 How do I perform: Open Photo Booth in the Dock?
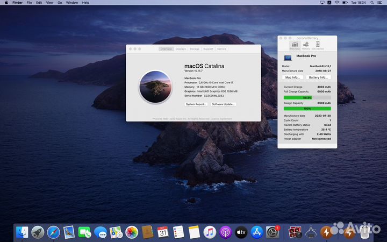click(x=295, y=232)
